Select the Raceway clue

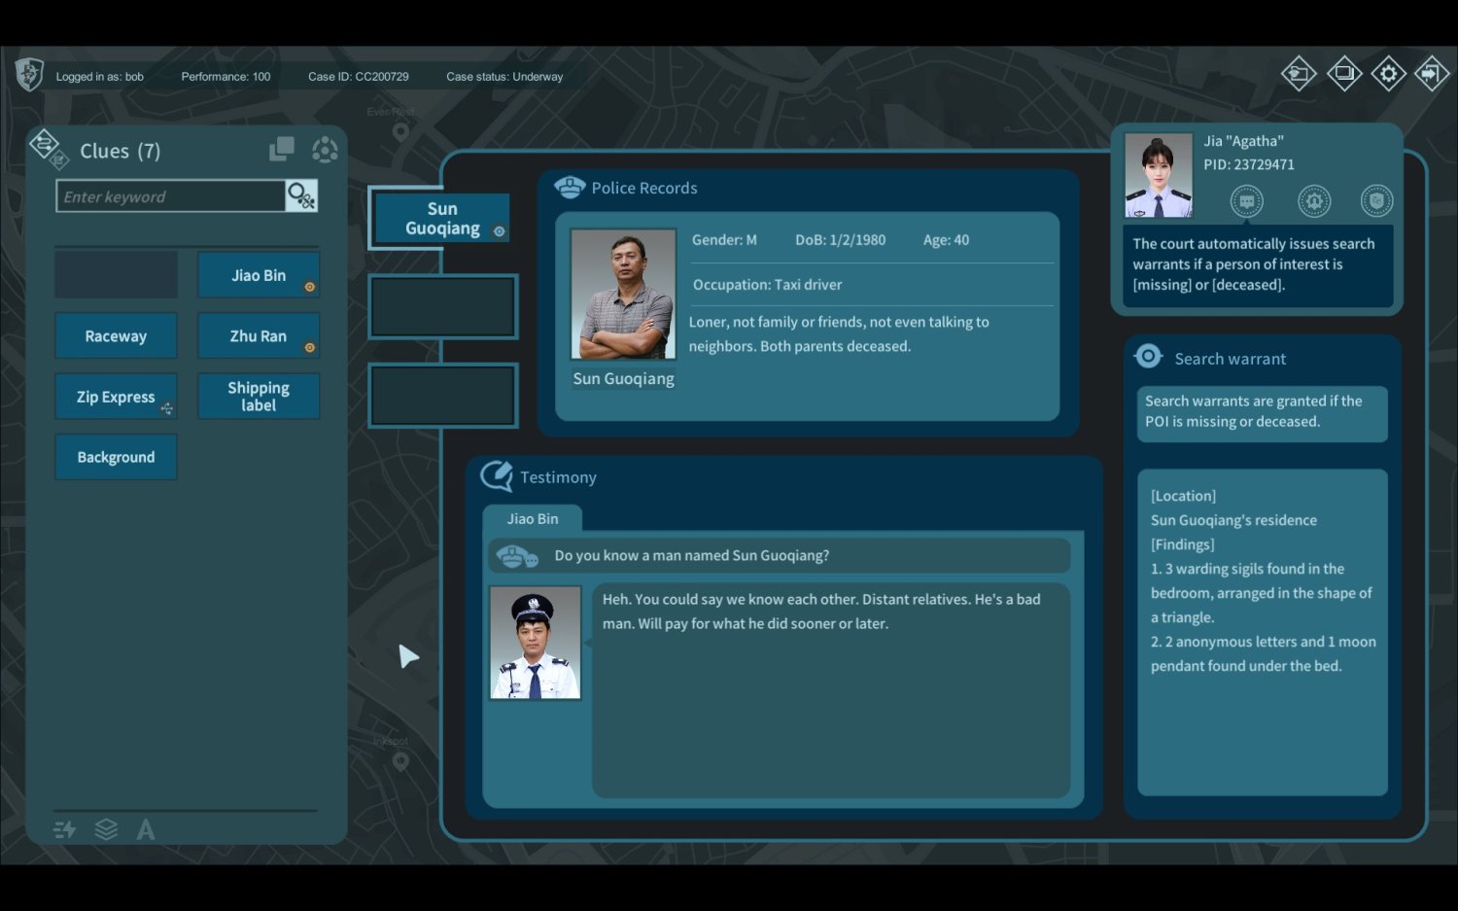(x=116, y=336)
